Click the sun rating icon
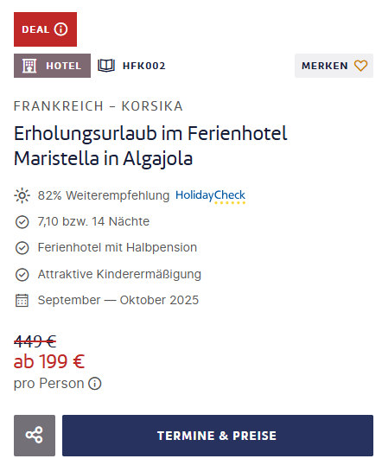The width and height of the screenshot is (382, 465). point(22,195)
